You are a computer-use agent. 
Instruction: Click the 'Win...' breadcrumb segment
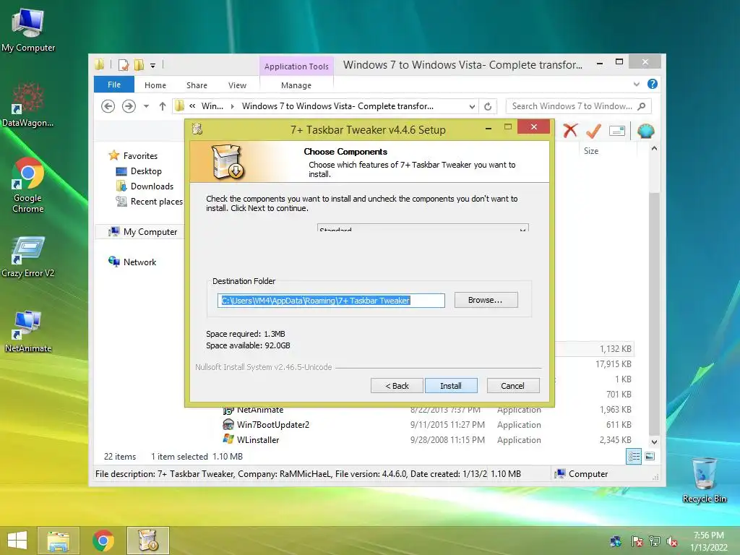(x=212, y=106)
